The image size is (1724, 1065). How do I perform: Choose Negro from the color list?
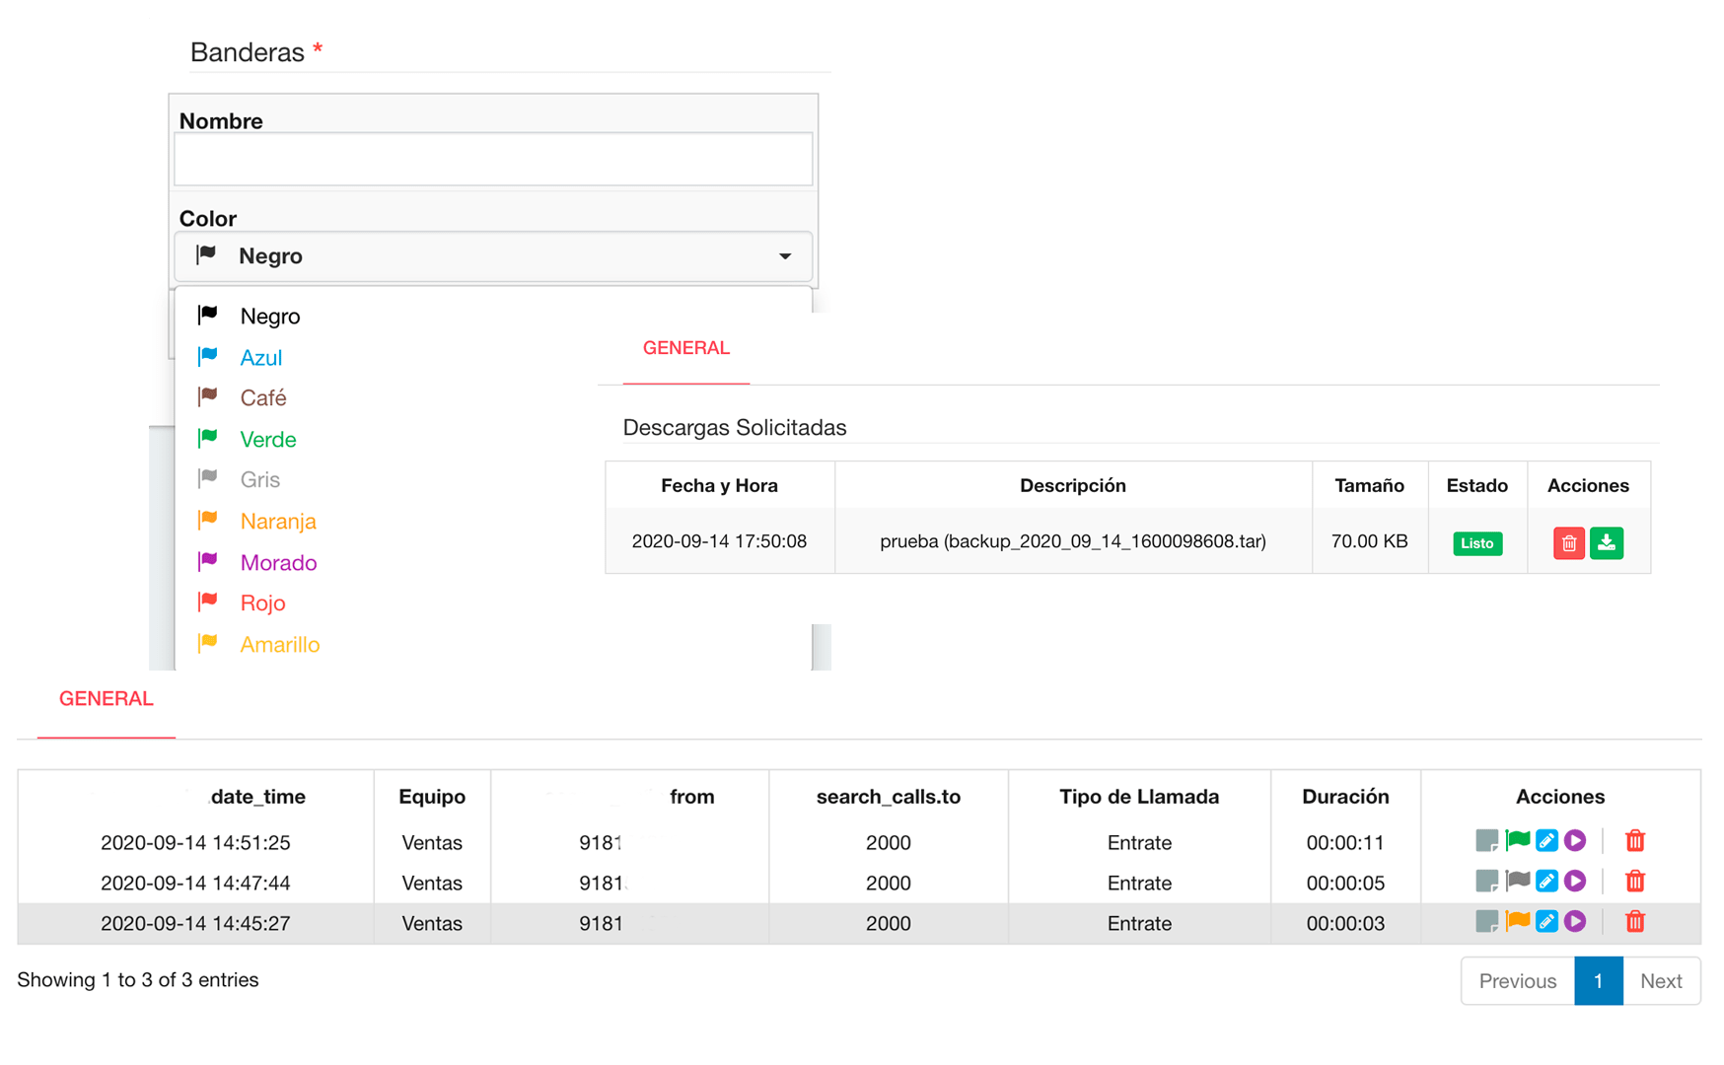[x=493, y=317]
